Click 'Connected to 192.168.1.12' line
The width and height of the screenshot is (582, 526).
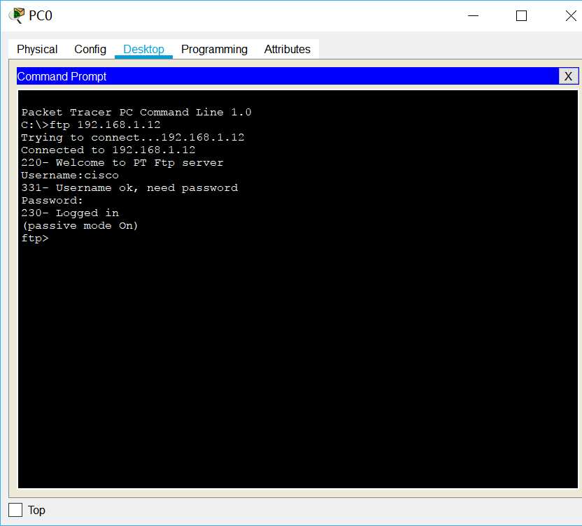tap(108, 150)
